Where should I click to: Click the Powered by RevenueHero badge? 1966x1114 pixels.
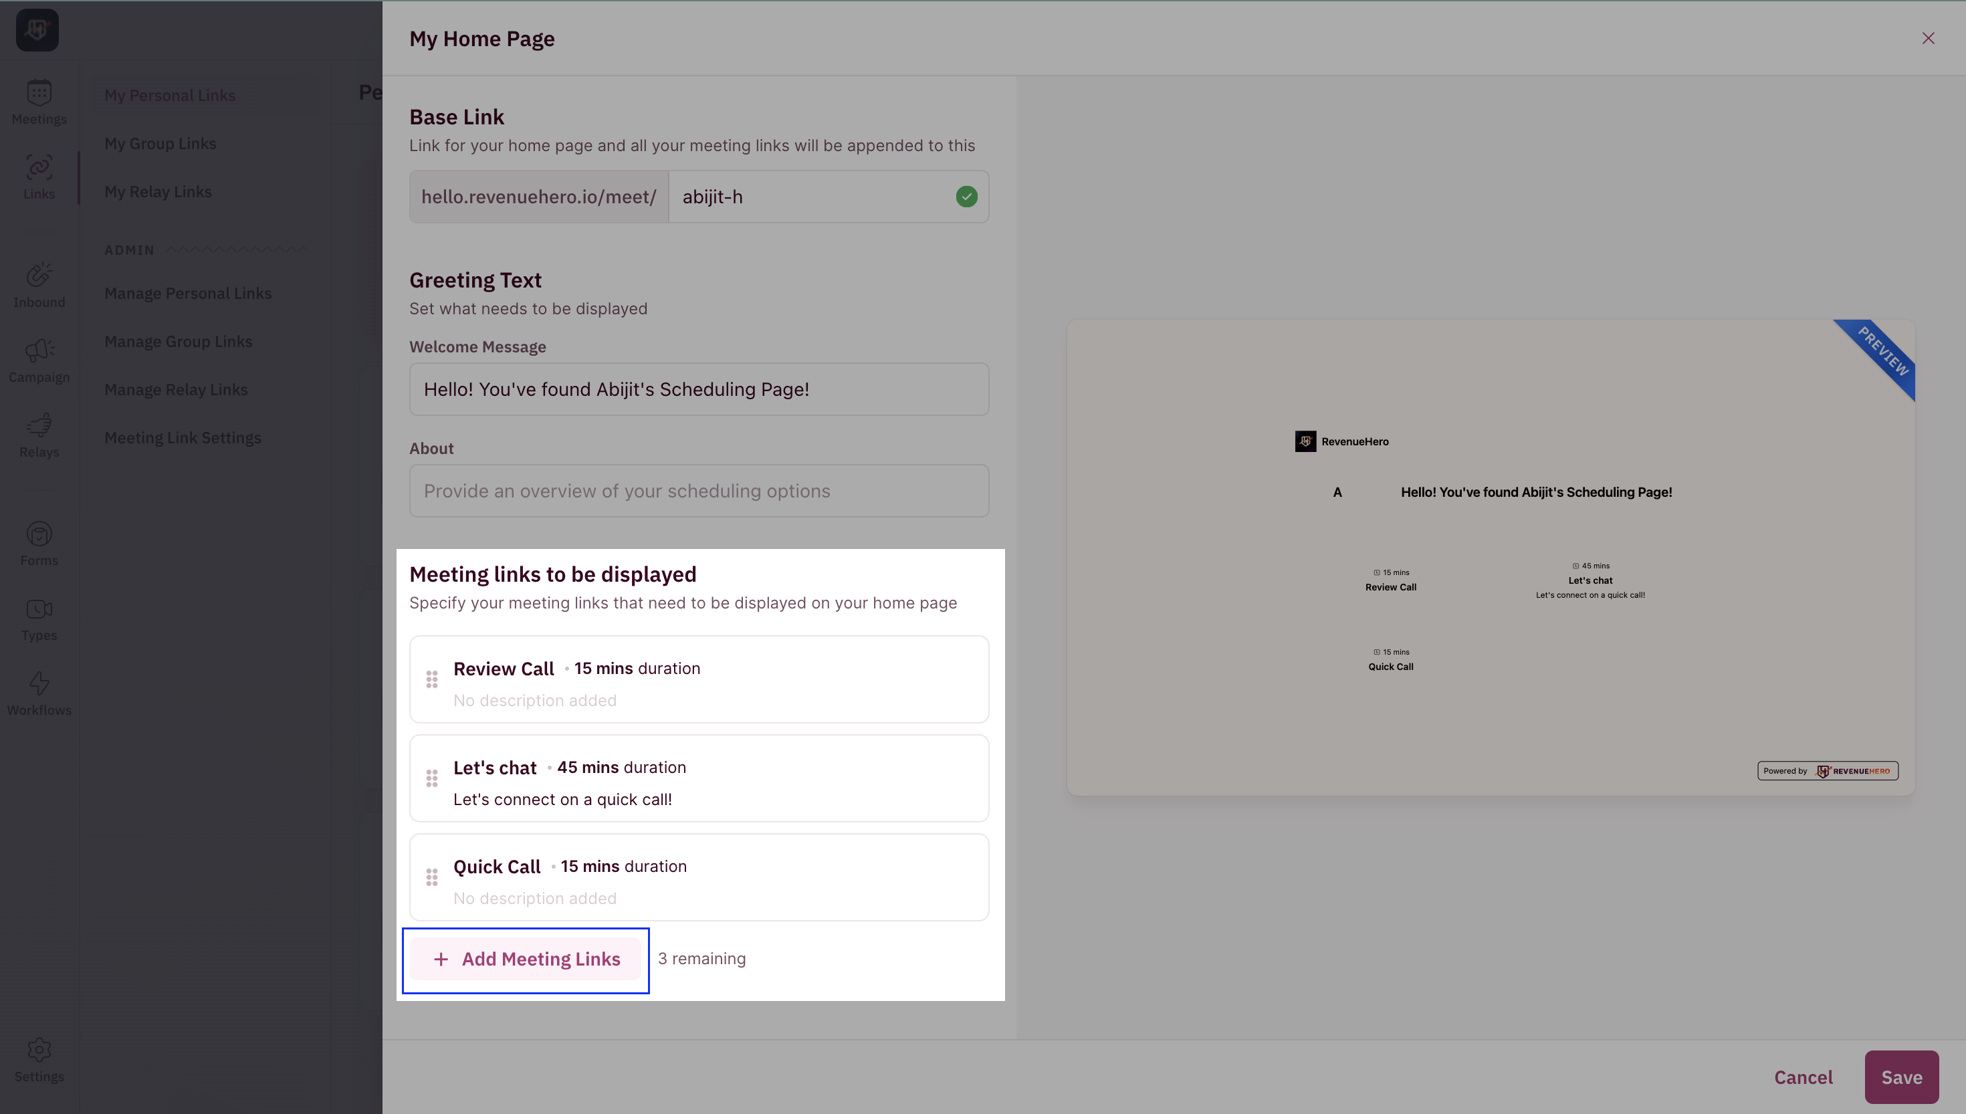(x=1828, y=770)
